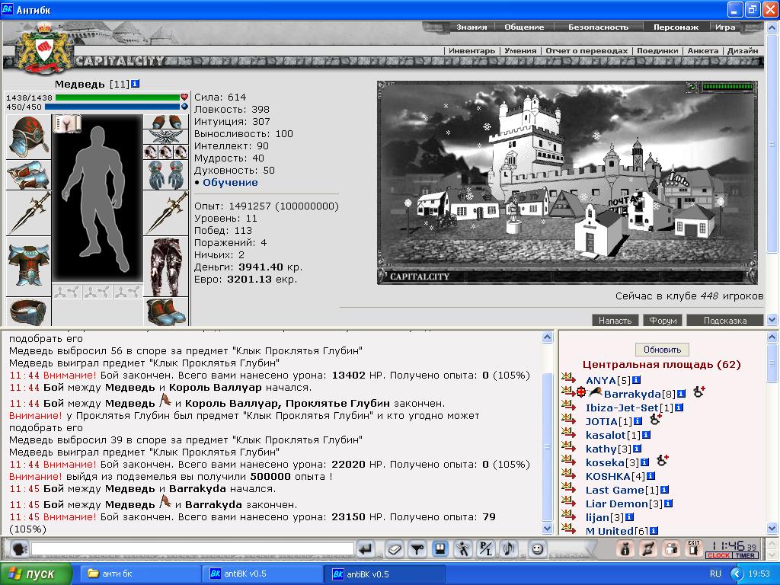Toggle the chat filter funnel icon
This screenshot has height=585, width=780.
coord(417,549)
